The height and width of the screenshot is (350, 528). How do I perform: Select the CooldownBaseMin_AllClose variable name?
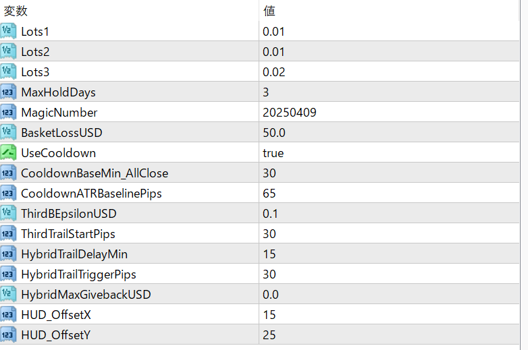pyautogui.click(x=95, y=173)
